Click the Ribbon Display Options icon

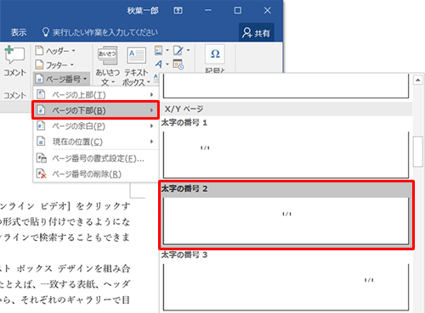pos(178,10)
